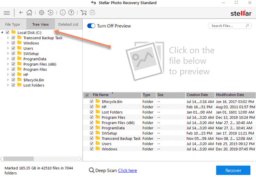Open the Deep Scan 'Click here' link
The height and width of the screenshot is (177, 256).
point(127,171)
